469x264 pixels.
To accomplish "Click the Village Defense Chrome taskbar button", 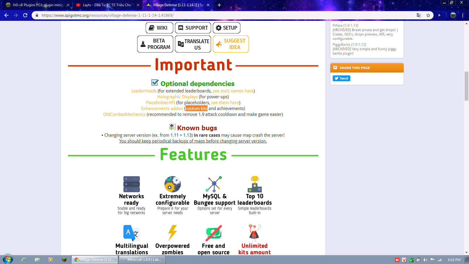I will (x=95, y=260).
